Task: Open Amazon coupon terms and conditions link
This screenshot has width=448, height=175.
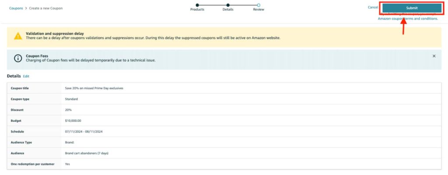Action: (408, 18)
